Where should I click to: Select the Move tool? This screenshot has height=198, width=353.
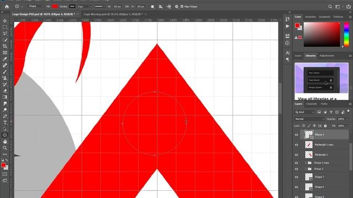point(5,21)
